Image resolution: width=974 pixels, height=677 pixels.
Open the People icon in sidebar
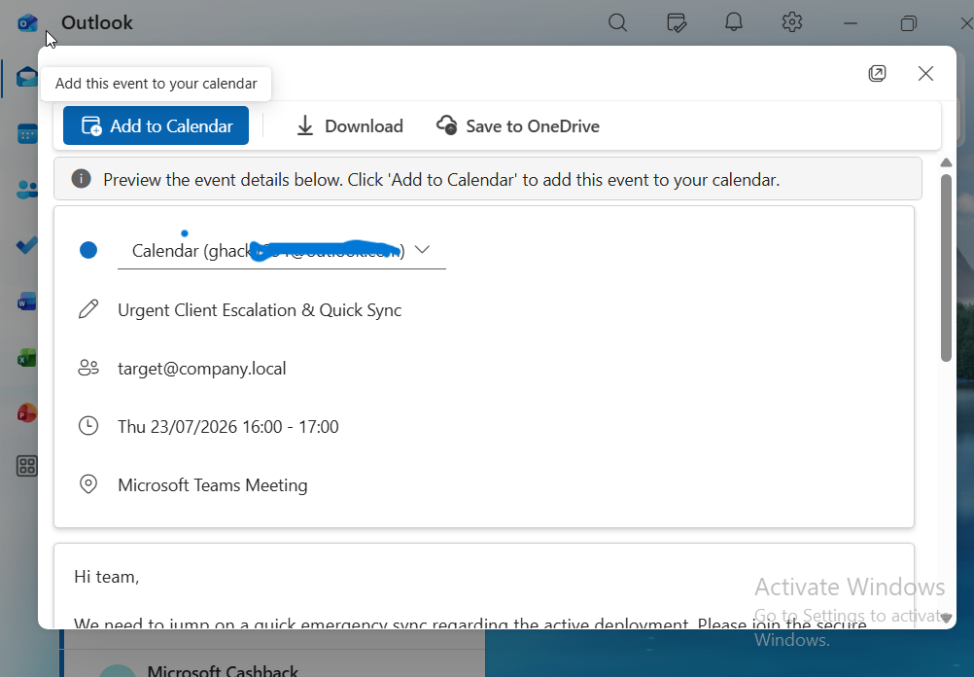tap(26, 189)
